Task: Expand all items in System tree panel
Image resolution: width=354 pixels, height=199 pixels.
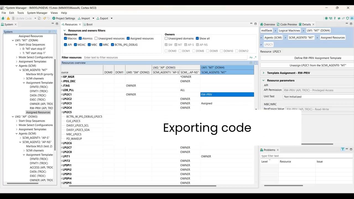Action: [x=50, y=32]
